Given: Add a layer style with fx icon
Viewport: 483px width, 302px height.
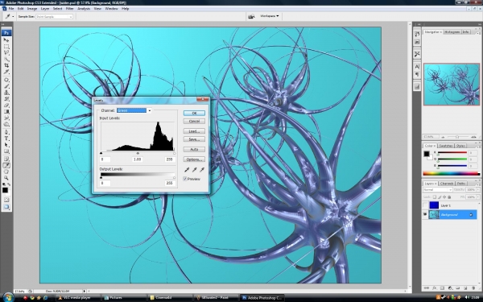Looking at the screenshot, I should click(x=435, y=288).
